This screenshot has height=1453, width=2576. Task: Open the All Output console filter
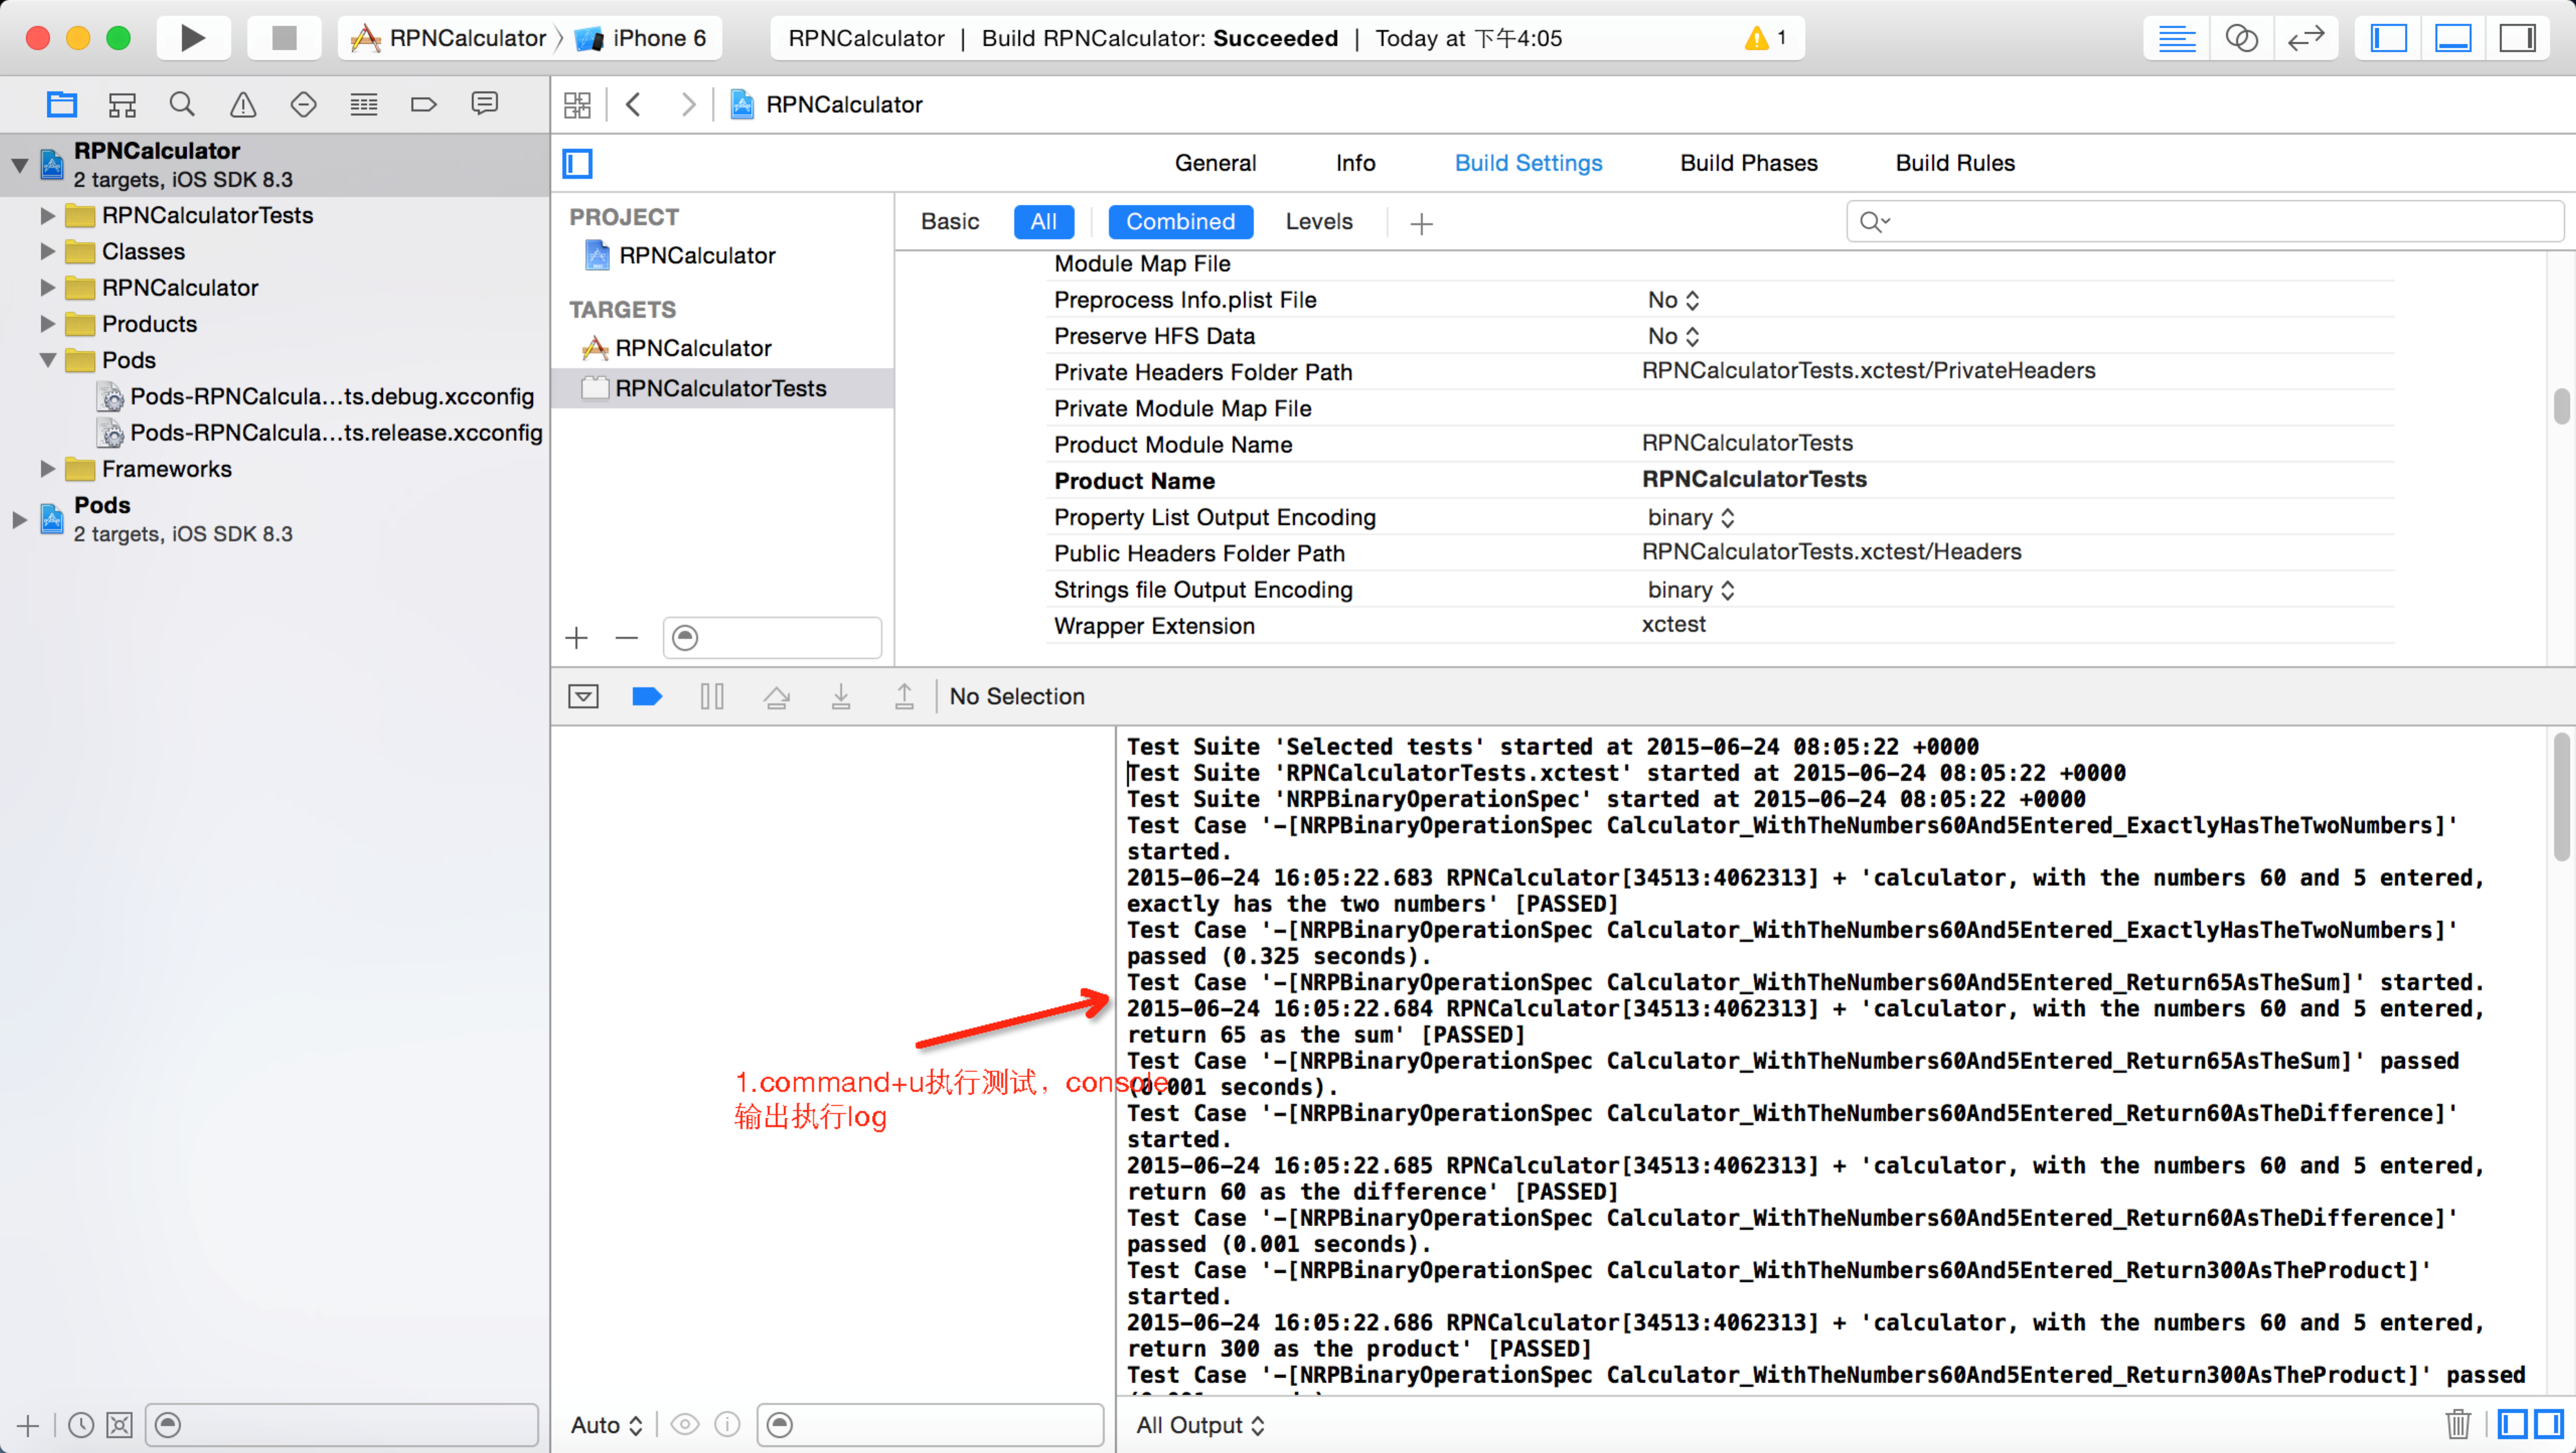point(1200,1425)
